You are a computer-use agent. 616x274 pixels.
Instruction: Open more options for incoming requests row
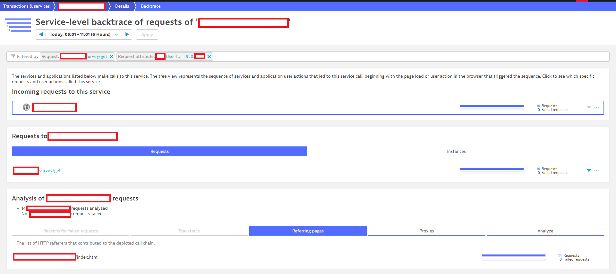596,108
